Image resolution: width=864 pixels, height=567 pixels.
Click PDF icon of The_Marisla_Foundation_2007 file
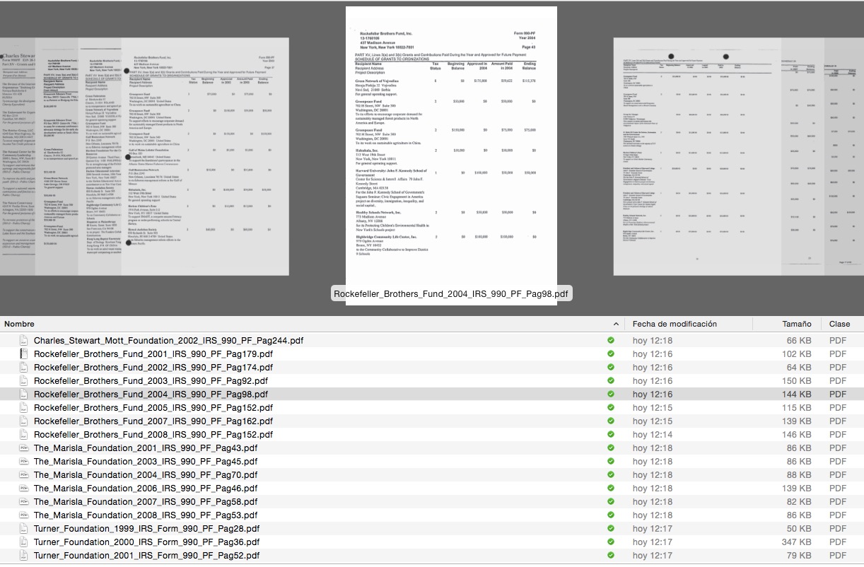point(24,502)
